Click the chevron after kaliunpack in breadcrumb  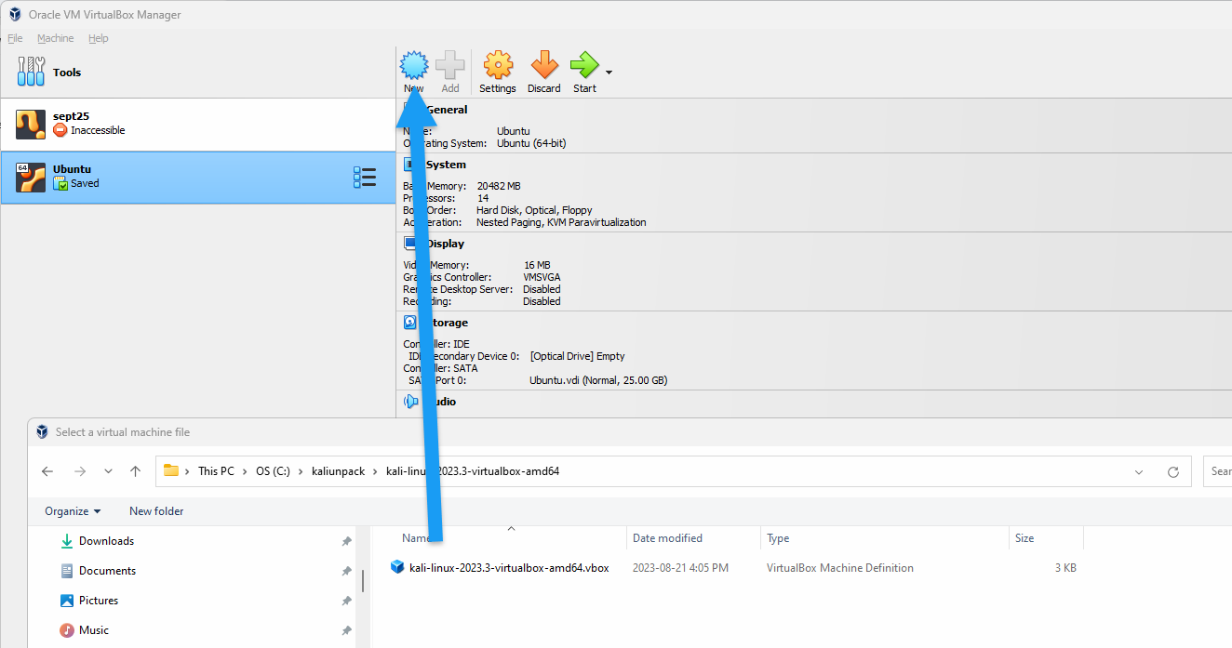[376, 471]
